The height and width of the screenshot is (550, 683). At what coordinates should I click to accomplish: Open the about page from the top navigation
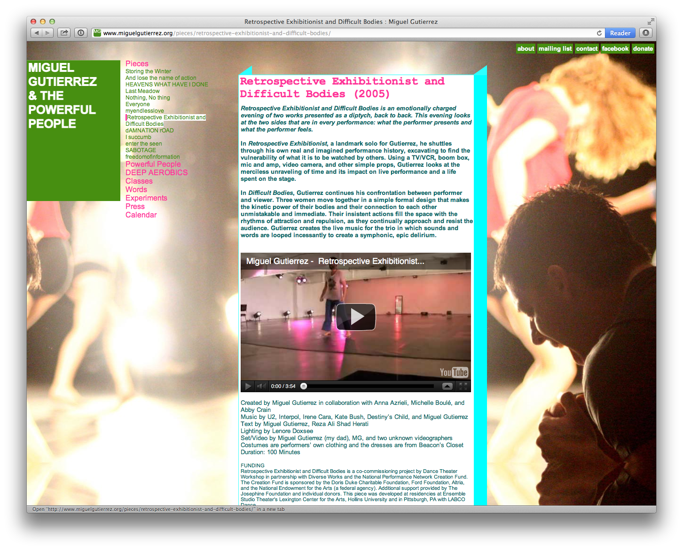526,48
